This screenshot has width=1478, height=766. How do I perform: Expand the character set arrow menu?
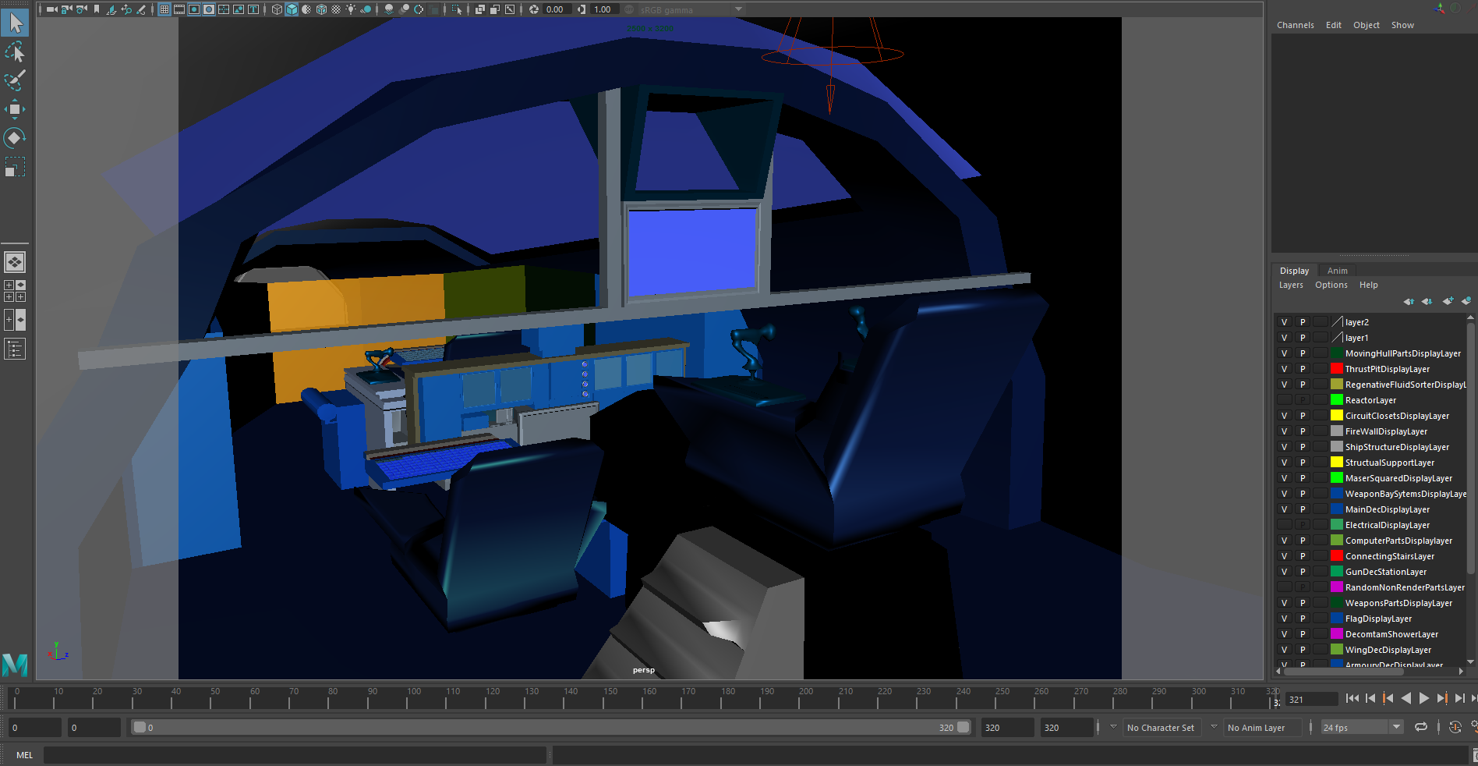(x=1112, y=727)
